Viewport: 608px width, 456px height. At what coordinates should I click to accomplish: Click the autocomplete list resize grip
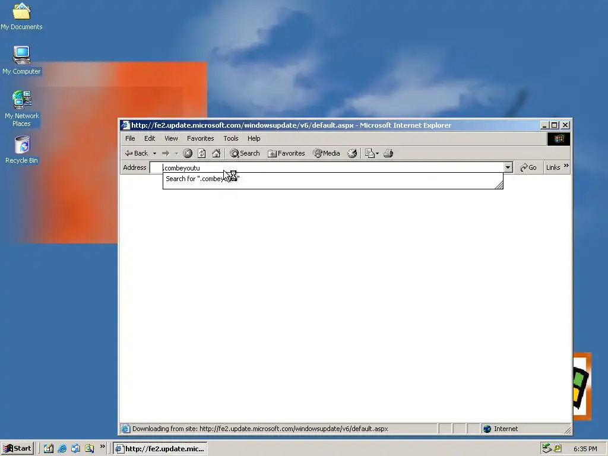499,185
